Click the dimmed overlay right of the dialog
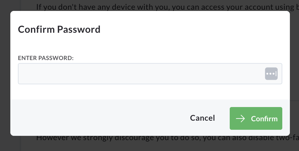 294,76
